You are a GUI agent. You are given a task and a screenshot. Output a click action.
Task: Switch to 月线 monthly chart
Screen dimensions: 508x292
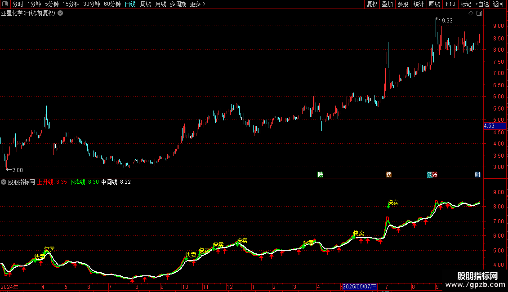coord(160,4)
